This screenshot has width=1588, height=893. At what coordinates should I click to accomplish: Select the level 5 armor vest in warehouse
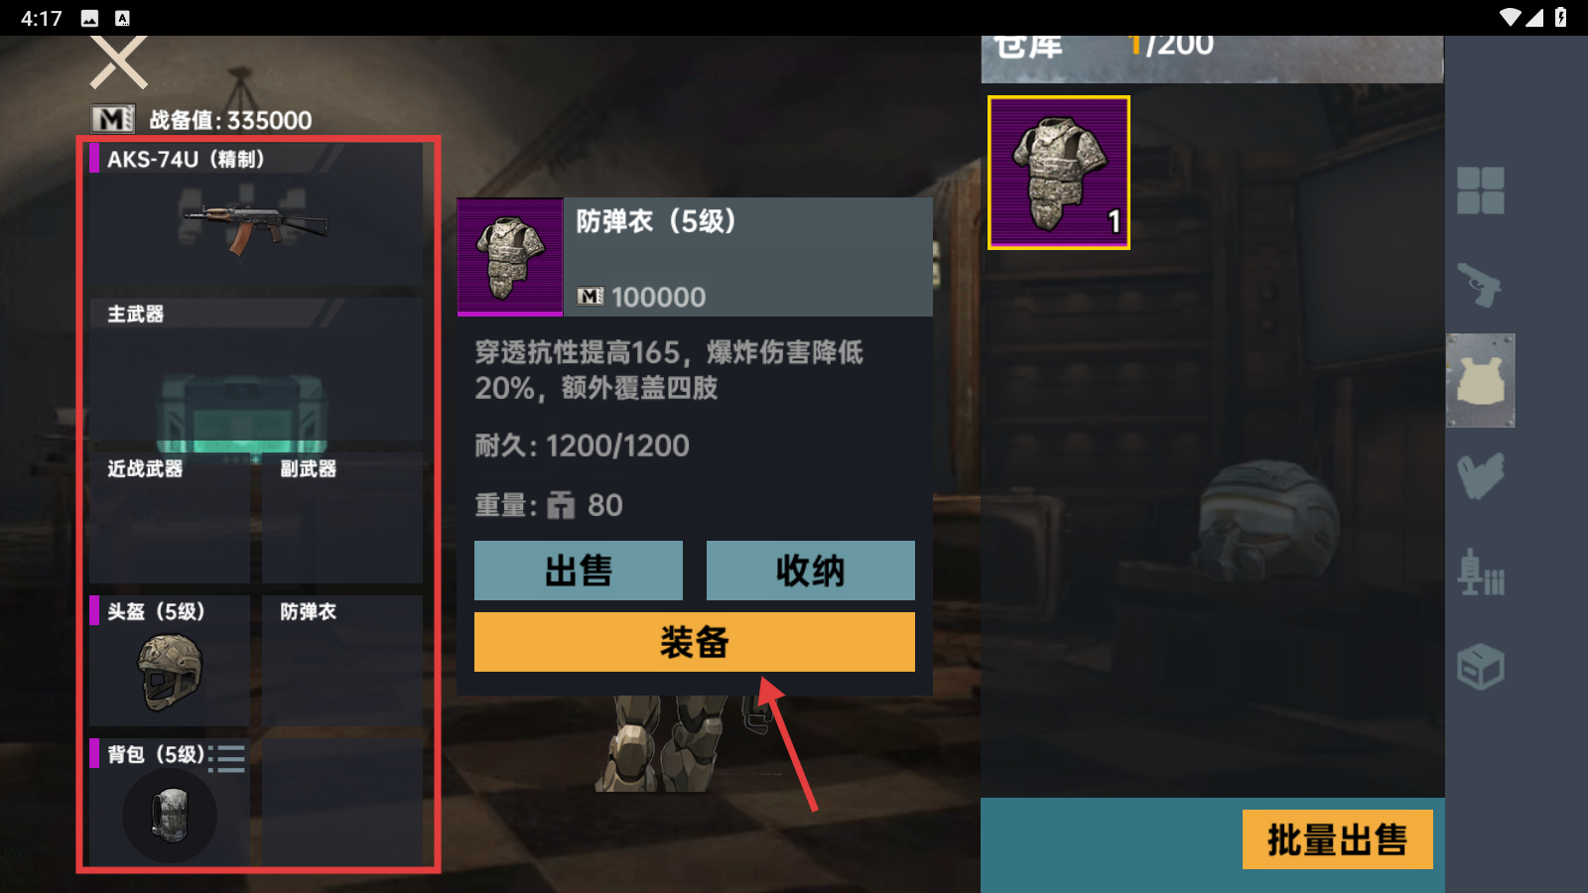[x=1059, y=173]
